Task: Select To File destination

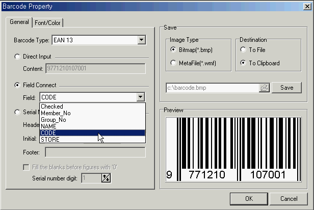Action: pos(243,49)
